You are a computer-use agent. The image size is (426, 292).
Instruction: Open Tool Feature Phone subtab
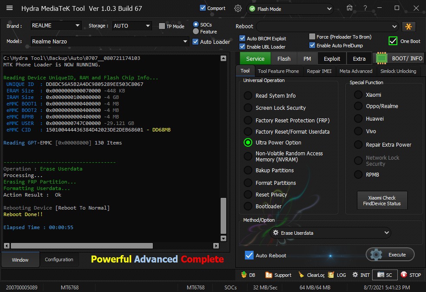tap(278, 71)
